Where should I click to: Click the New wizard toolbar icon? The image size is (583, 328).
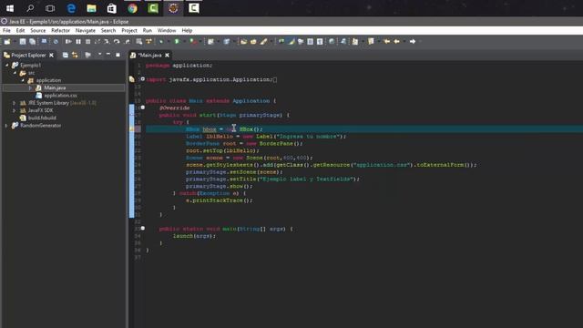[x=7, y=42]
